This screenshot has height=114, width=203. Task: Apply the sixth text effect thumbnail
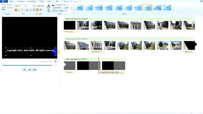[x=128, y=8]
